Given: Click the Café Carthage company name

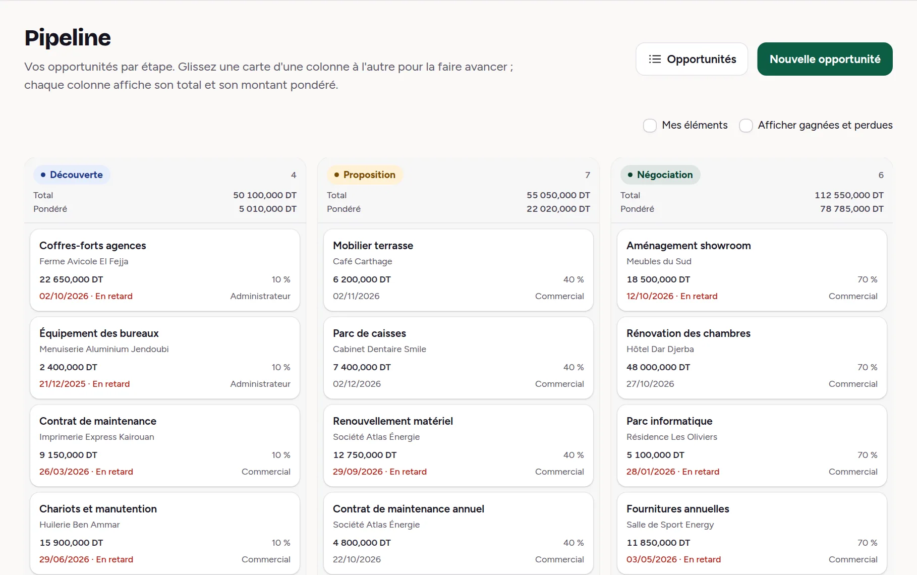Looking at the screenshot, I should click(x=362, y=261).
